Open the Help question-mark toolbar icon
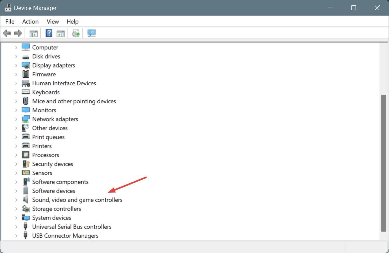Image resolution: width=389 pixels, height=253 pixels. tap(49, 33)
